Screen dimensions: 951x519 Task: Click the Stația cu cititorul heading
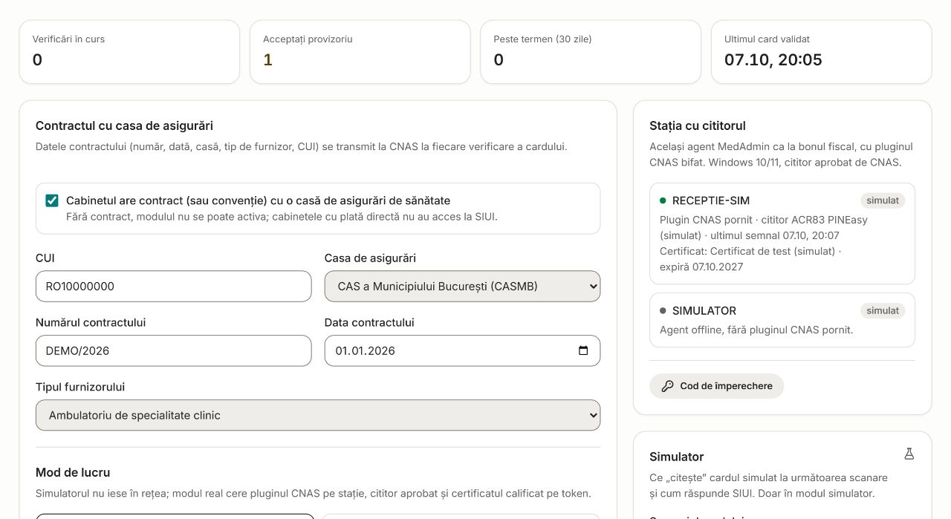(698, 125)
